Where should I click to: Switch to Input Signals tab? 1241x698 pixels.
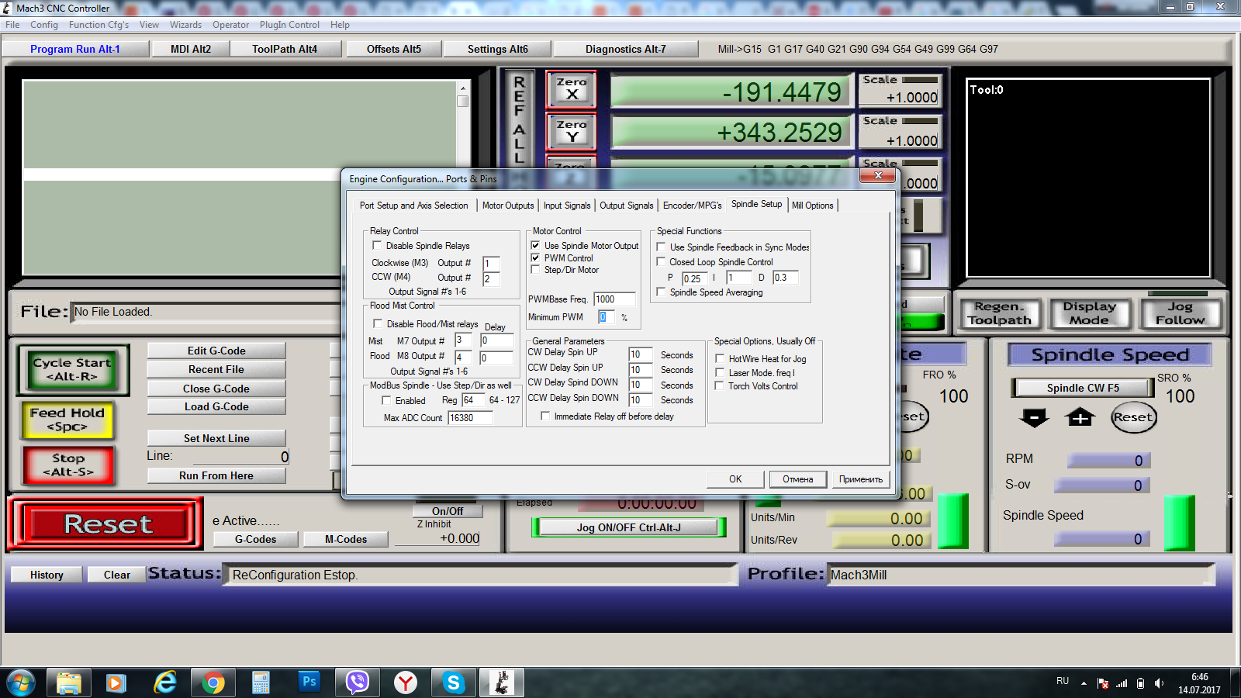567,206
